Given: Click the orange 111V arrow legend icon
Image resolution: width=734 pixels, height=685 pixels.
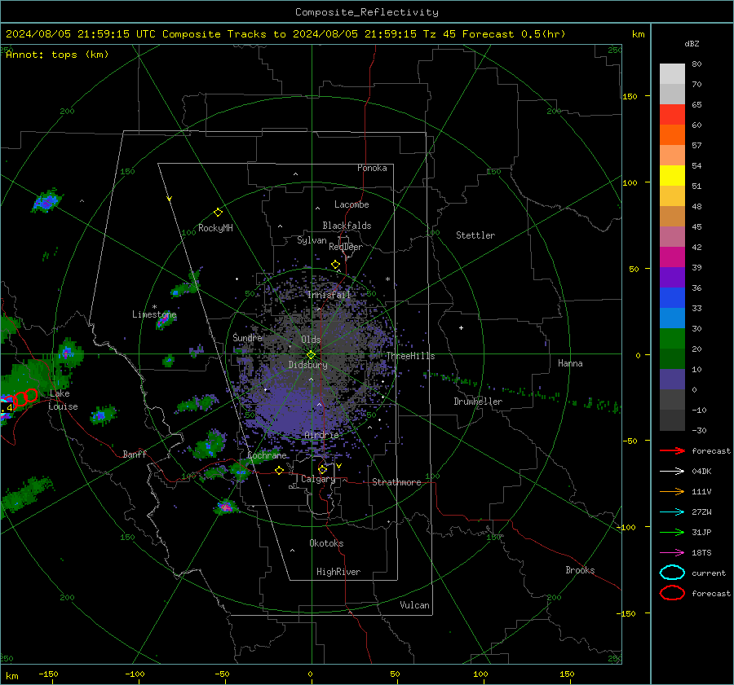Looking at the screenshot, I should pyautogui.click(x=672, y=491).
